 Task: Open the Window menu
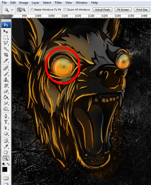pos(82,3)
